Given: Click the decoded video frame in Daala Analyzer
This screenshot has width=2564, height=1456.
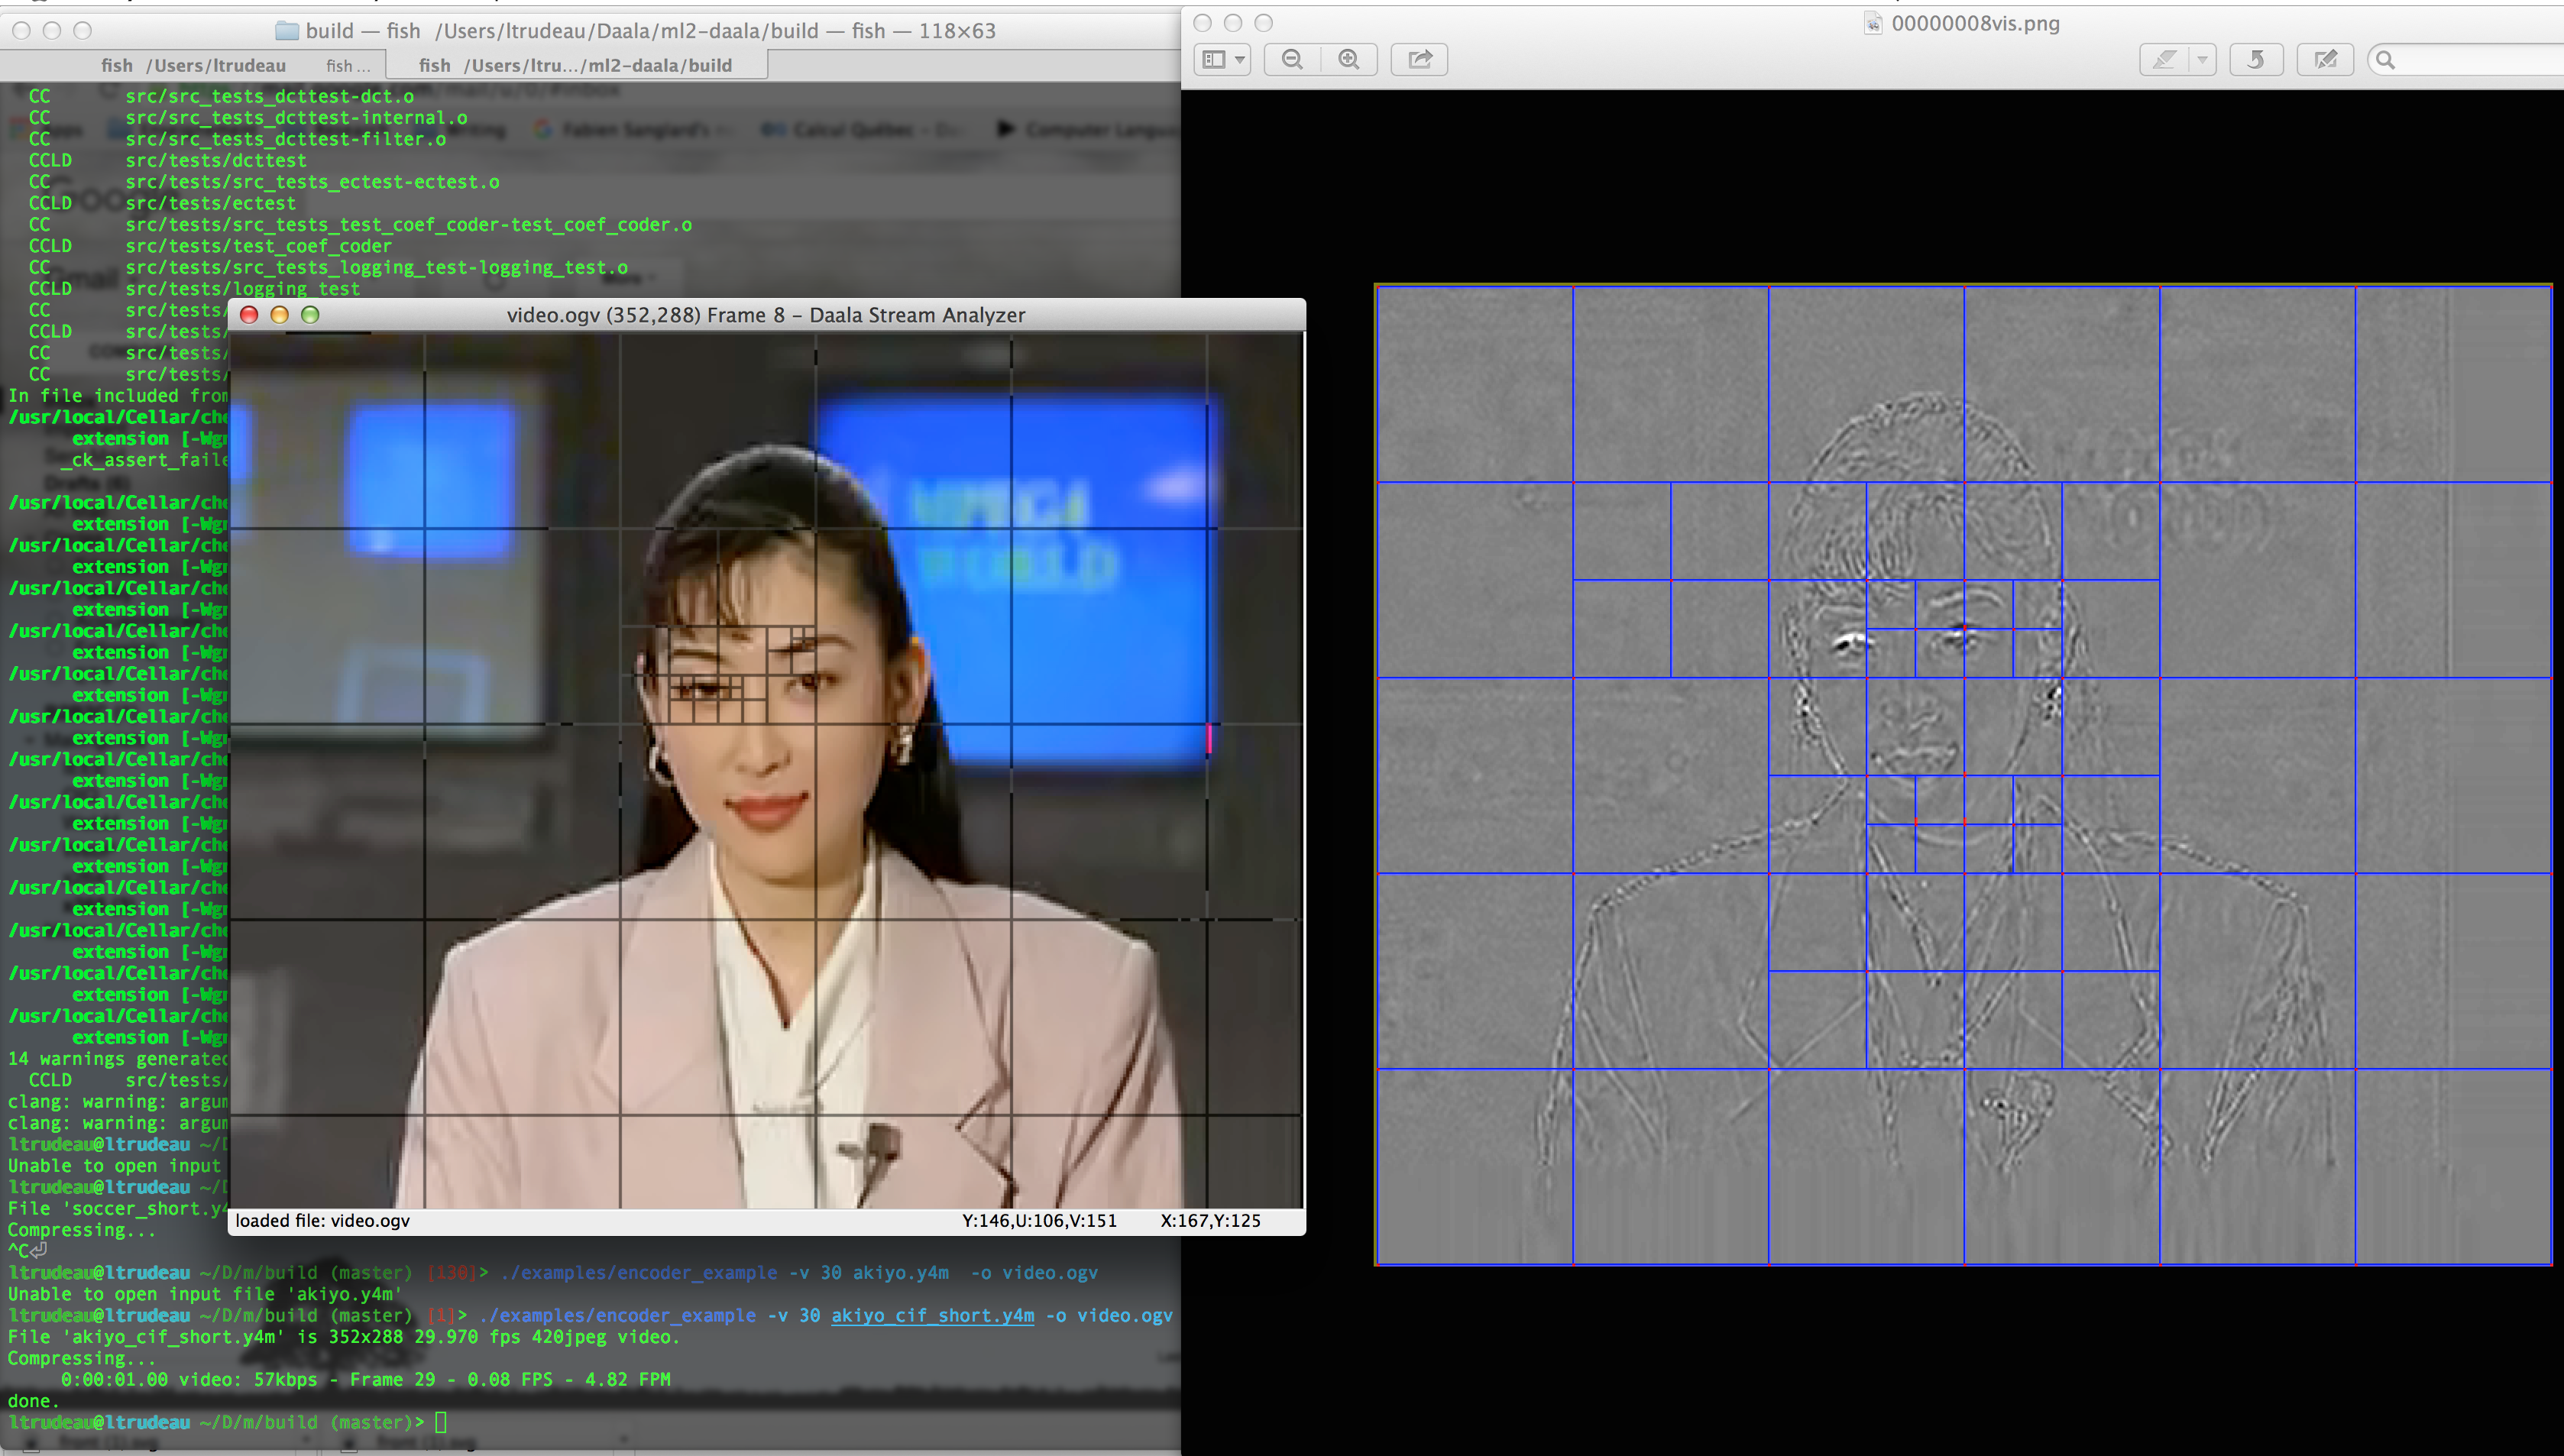Looking at the screenshot, I should [766, 770].
